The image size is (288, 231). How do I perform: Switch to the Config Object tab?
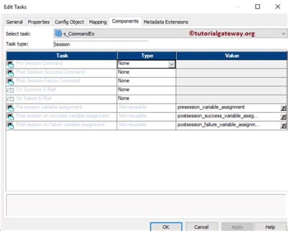69,22
